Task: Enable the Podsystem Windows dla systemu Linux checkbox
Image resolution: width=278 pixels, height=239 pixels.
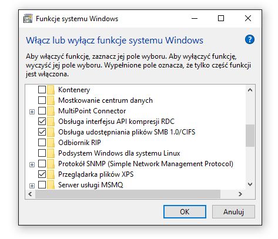Action: [42, 153]
